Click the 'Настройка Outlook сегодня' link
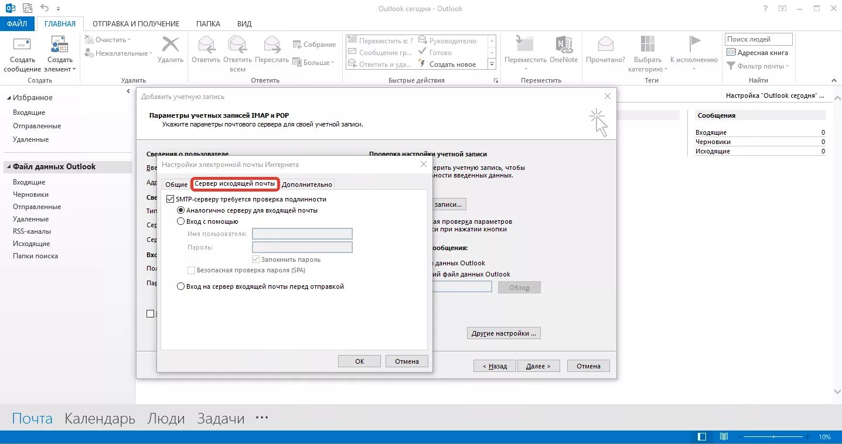 click(775, 95)
